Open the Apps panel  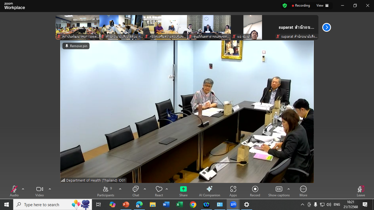click(233, 191)
